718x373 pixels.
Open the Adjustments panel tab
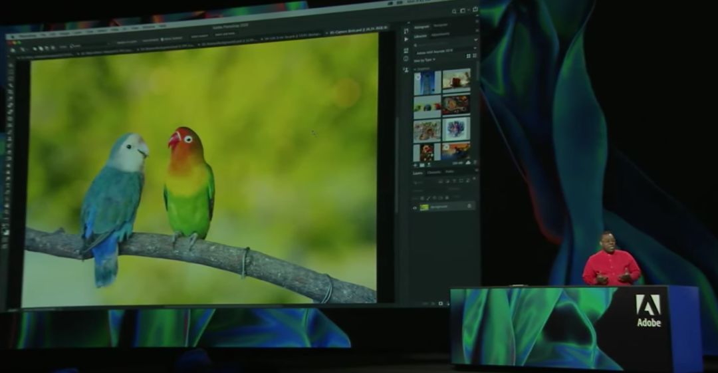click(440, 35)
